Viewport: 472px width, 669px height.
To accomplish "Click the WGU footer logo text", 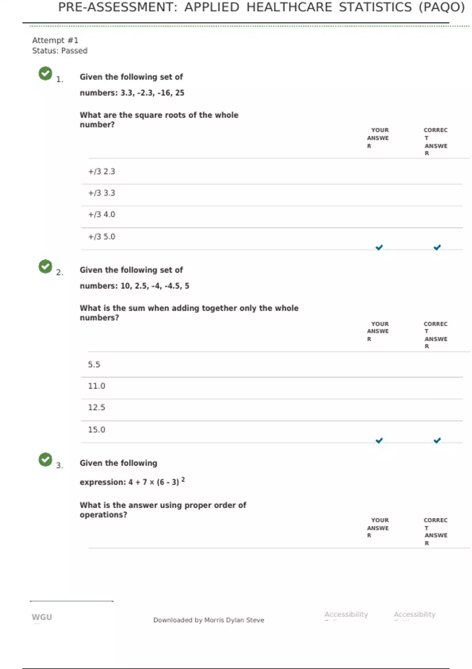I will tap(42, 617).
